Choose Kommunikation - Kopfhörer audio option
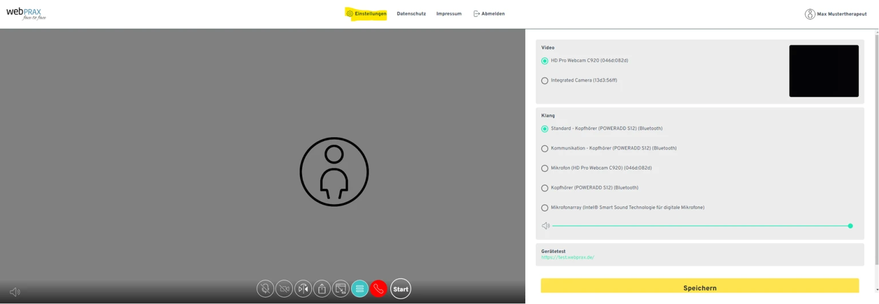The width and height of the screenshot is (879, 304). 545,149
